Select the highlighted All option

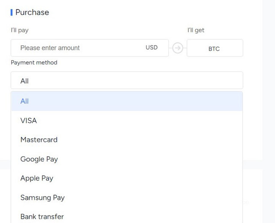pos(127,101)
